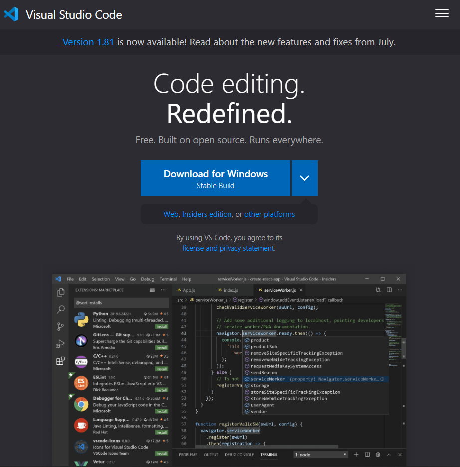This screenshot has height=467, width=460.
Task: Close the serviceWorker.js tab
Action: pyautogui.click(x=301, y=290)
